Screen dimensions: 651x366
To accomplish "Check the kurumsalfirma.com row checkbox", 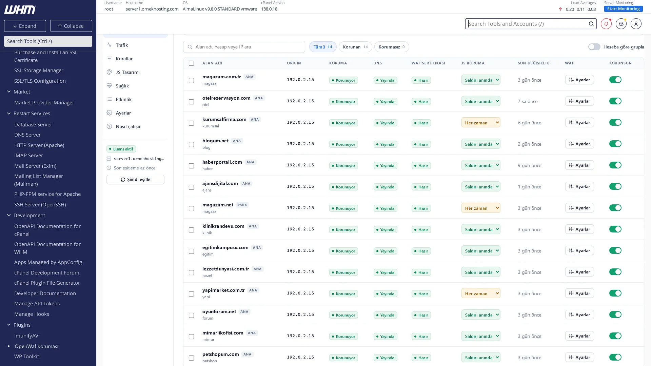I will [191, 123].
